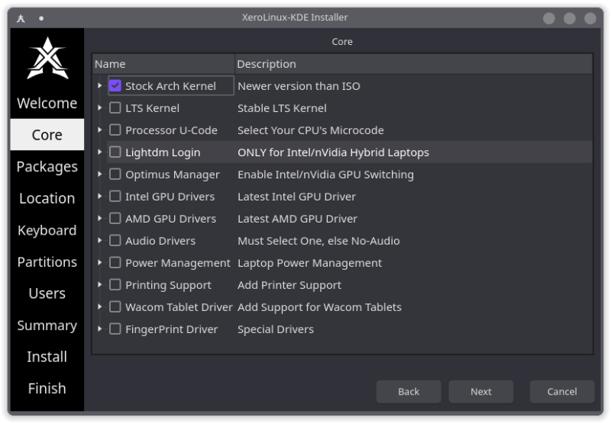The height and width of the screenshot is (423, 611).
Task: Tick the Audio Drivers checkbox
Action: coord(115,241)
